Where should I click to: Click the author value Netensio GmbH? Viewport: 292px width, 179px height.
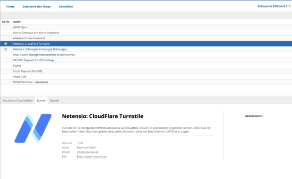[87, 147]
